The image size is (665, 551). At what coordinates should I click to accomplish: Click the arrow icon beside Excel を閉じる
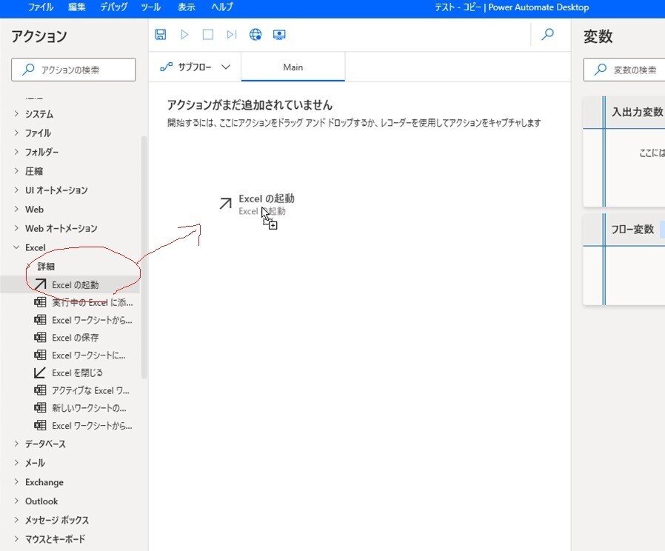click(x=40, y=373)
